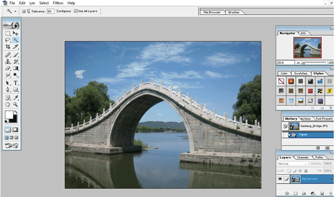Screen dimensions: 336x197
Task: Click the Tolerance input field
Action: coord(51,11)
